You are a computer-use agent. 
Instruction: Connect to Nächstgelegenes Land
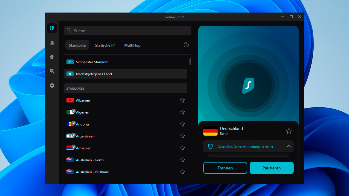pyautogui.click(x=125, y=74)
